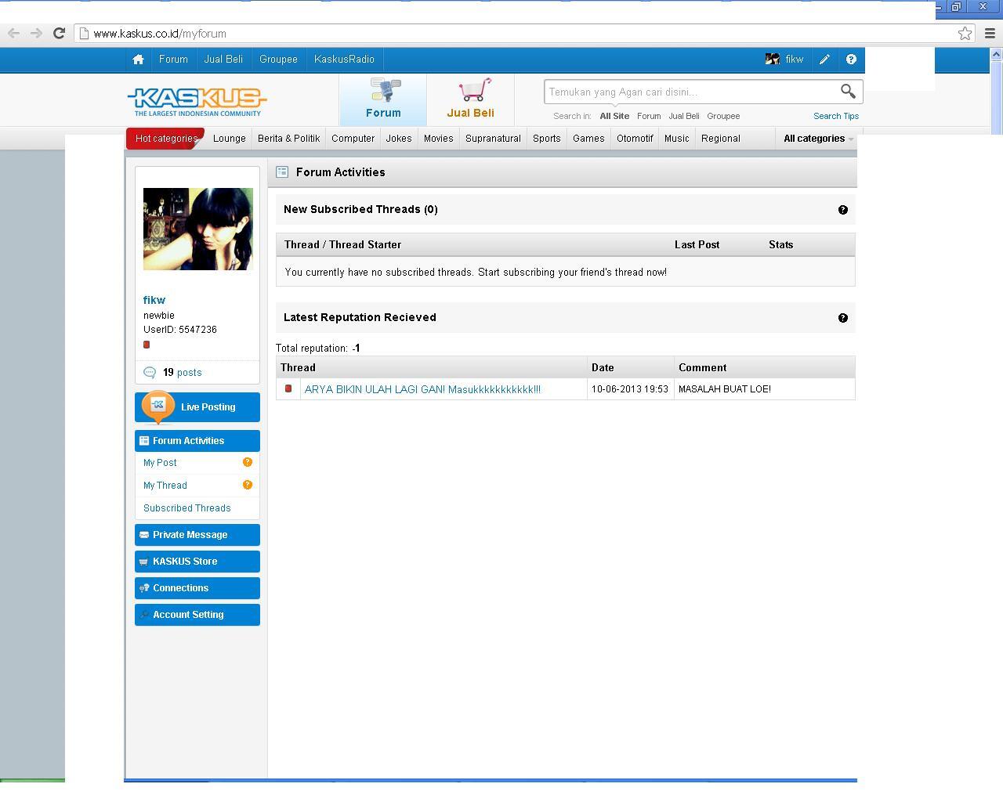Reload the current page

(59, 33)
